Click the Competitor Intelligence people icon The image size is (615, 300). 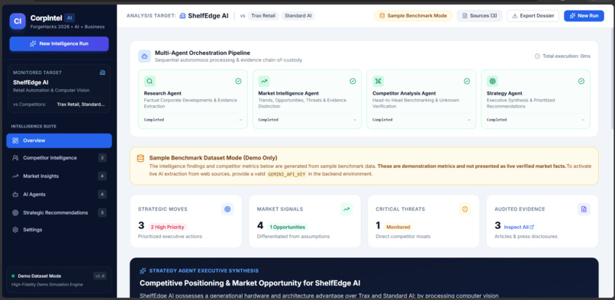coord(15,158)
